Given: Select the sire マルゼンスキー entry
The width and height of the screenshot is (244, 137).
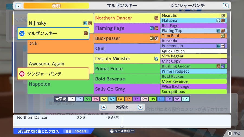Looking at the screenshot, I should [53, 33].
